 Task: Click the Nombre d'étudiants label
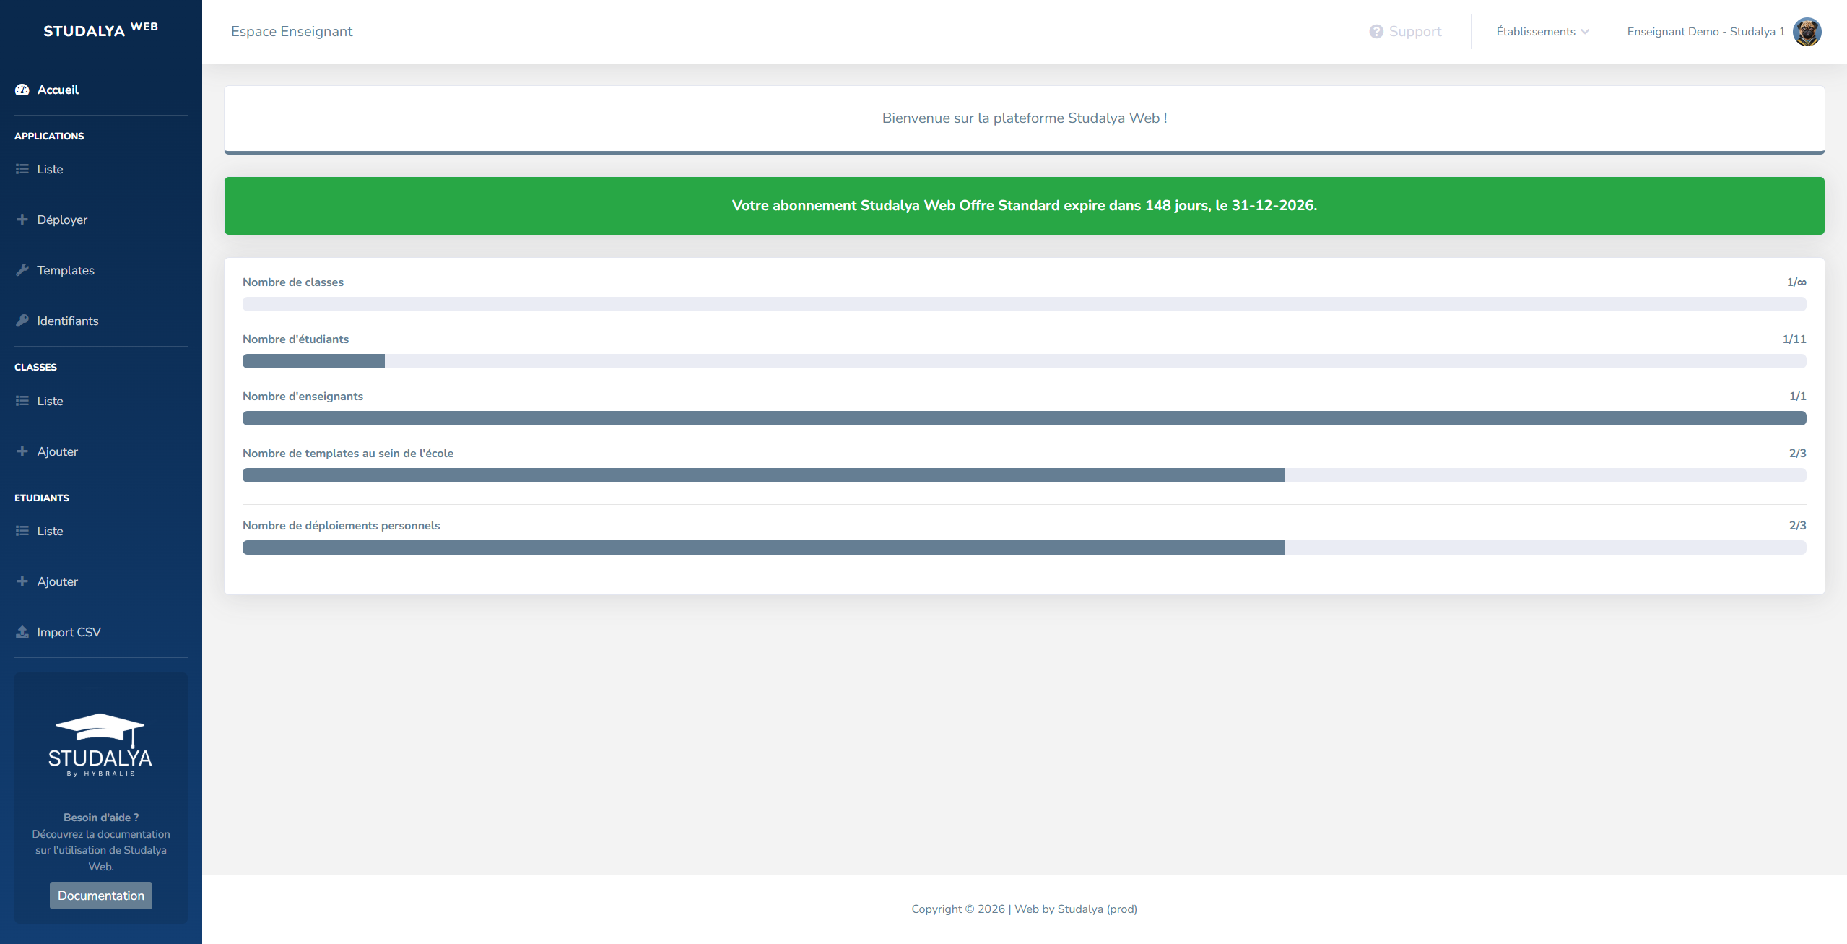pyautogui.click(x=295, y=339)
